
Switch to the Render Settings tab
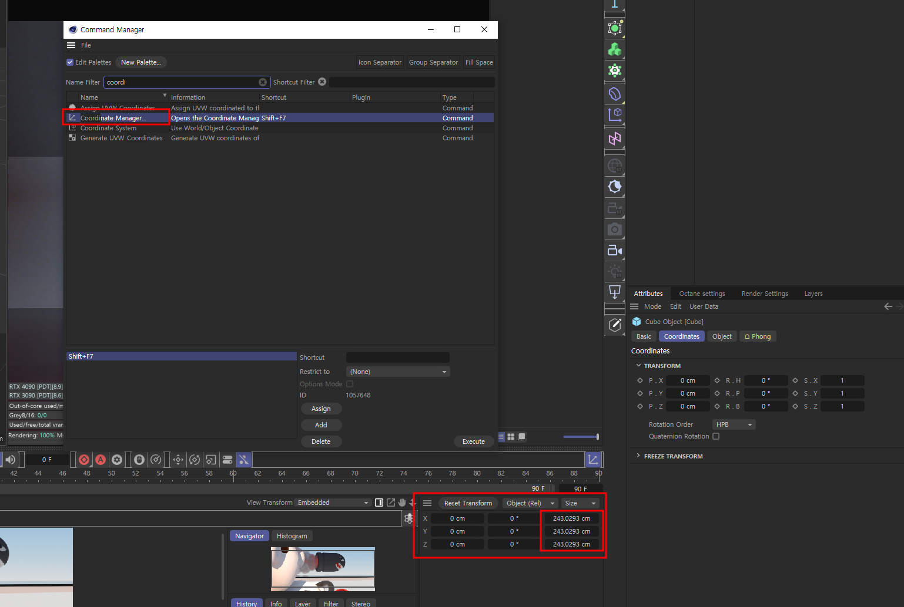(x=765, y=294)
